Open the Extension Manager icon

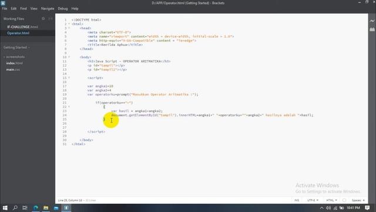(x=372, y=29)
